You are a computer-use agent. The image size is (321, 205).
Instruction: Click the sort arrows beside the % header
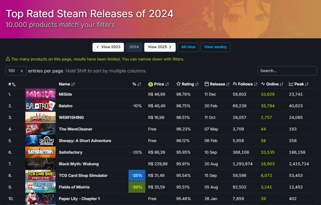(139, 84)
